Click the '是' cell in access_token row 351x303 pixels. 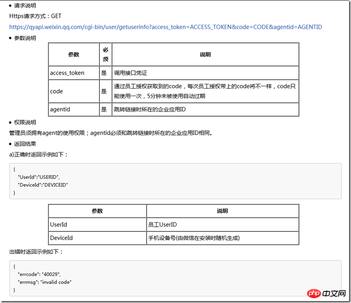pyautogui.click(x=106, y=73)
